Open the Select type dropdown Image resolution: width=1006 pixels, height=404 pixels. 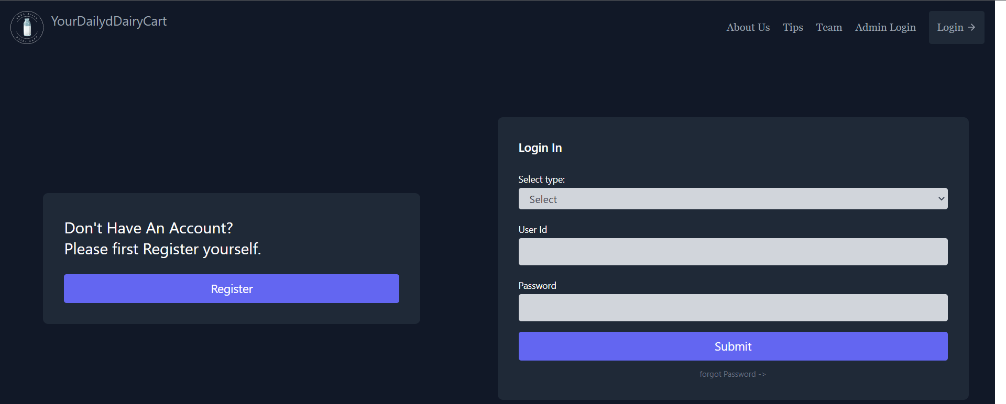pos(732,199)
